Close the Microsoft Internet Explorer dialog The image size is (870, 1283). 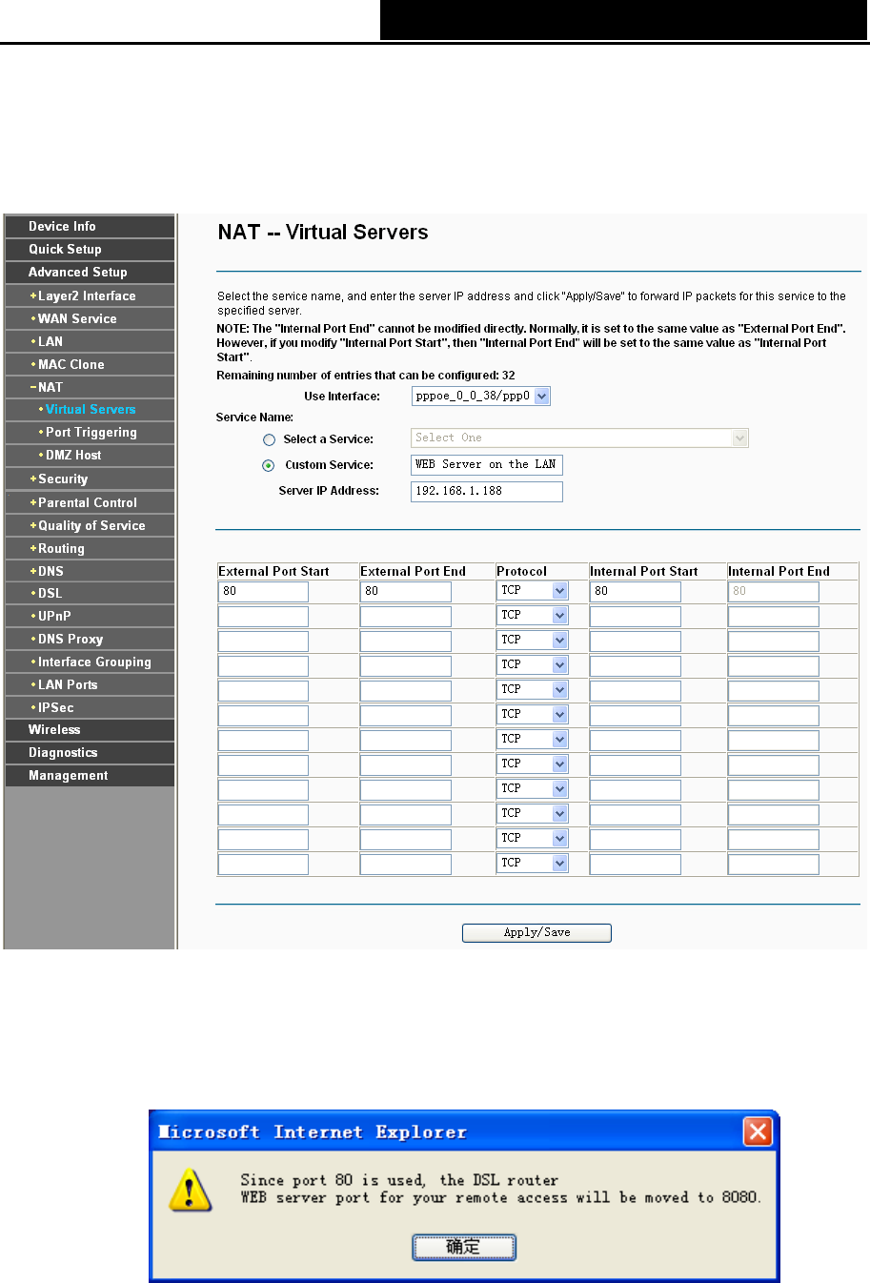758,1131
